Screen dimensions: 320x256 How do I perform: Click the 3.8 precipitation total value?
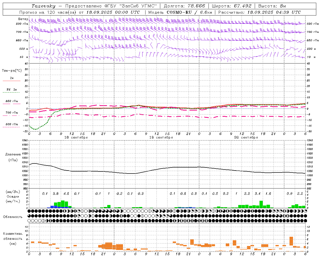[x=55, y=193]
